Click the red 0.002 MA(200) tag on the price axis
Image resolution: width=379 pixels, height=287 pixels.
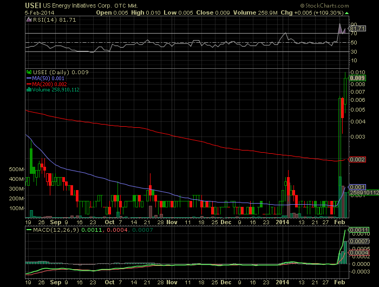pos(357,160)
